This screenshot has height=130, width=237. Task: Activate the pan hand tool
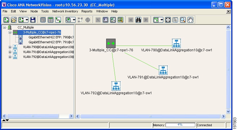coord(190,20)
